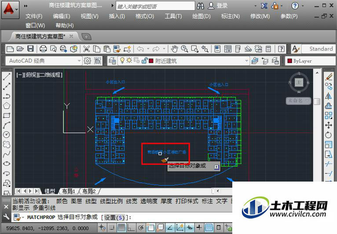Click the vertical scrollbar thumb of drawing area

point(317,101)
